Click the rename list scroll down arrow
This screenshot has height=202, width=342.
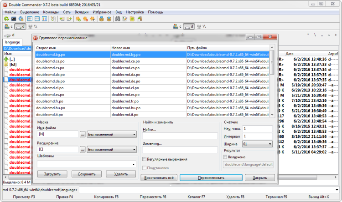pyautogui.click(x=272, y=115)
